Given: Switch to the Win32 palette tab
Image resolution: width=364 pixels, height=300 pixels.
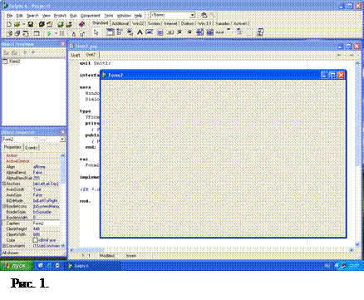Looking at the screenshot, I should [138, 23].
